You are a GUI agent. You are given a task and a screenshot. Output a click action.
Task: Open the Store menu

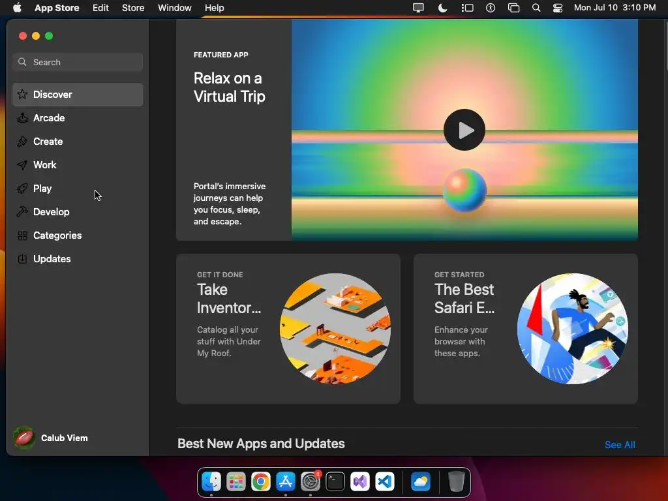click(x=133, y=8)
